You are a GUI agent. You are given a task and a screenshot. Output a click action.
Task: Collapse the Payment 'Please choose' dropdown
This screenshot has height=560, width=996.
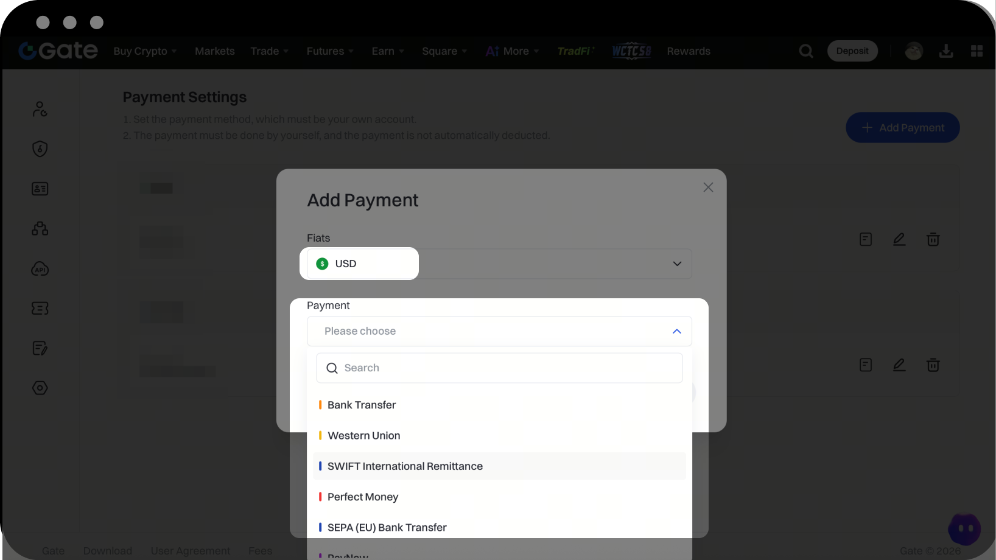pyautogui.click(x=676, y=331)
